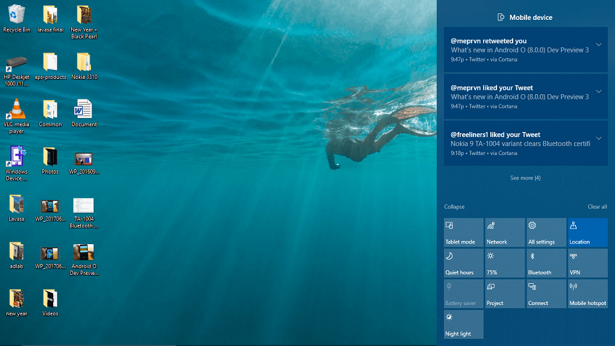Image resolution: width=615 pixels, height=346 pixels.
Task: Open the Nokia 9 TA-1004 tweet notification text
Action: tap(520, 144)
